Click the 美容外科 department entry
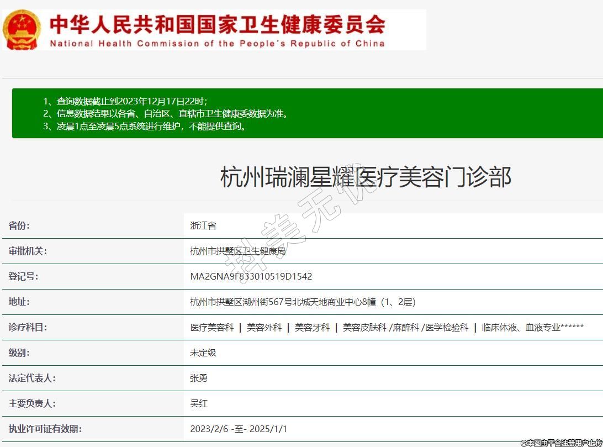603x447 pixels. tap(264, 327)
